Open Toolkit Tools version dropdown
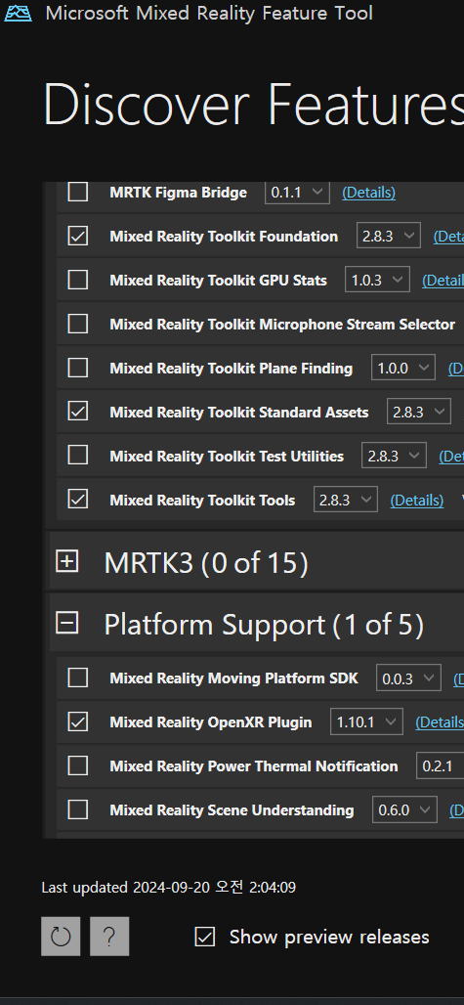 coord(346,500)
